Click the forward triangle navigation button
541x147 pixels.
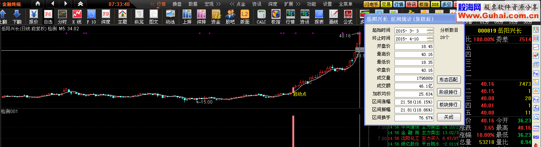[x=66, y=4]
